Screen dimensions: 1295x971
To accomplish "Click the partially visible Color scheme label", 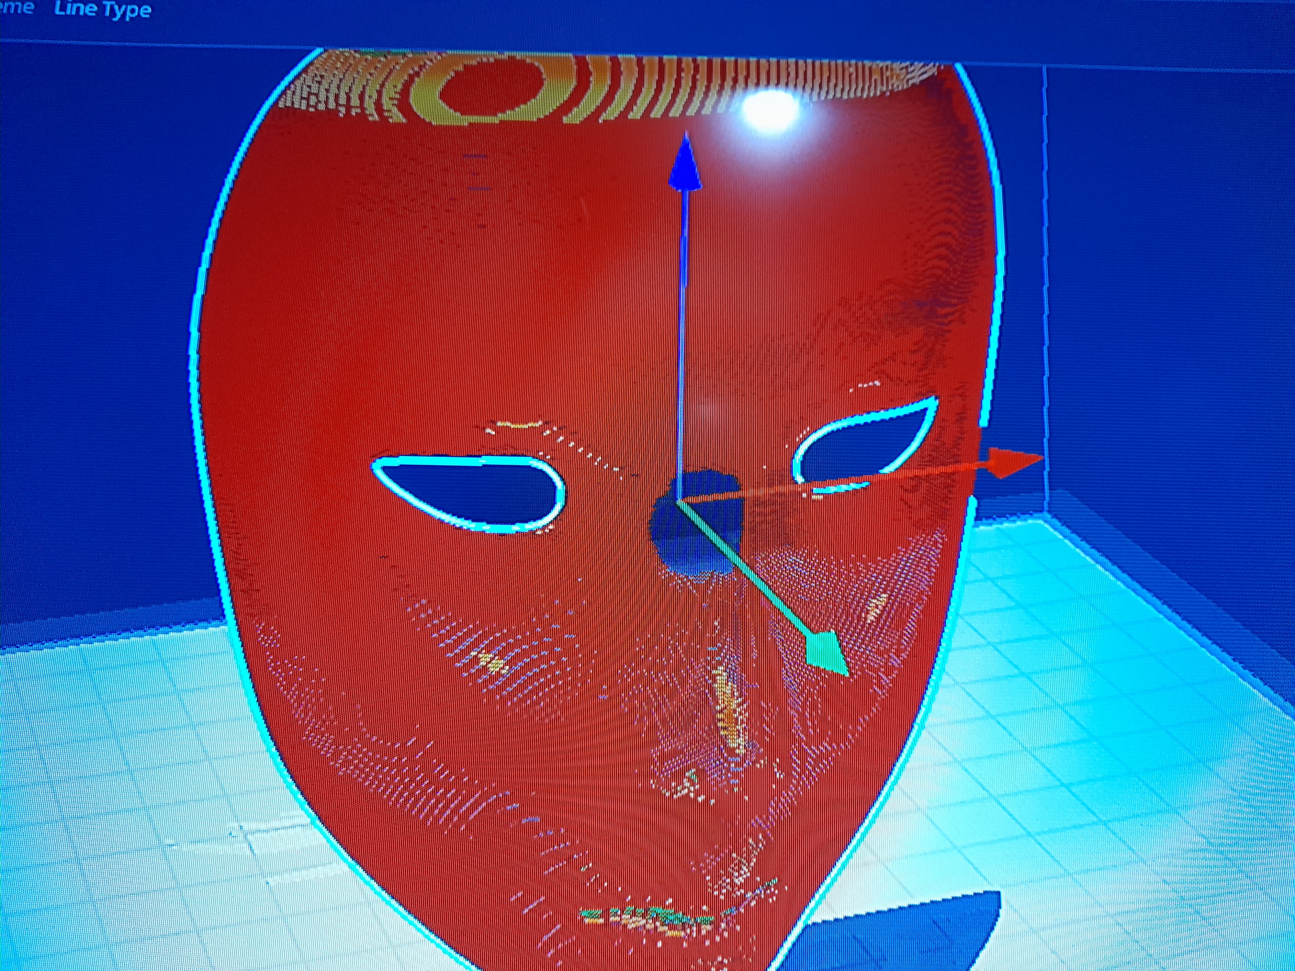I will pos(17,8).
